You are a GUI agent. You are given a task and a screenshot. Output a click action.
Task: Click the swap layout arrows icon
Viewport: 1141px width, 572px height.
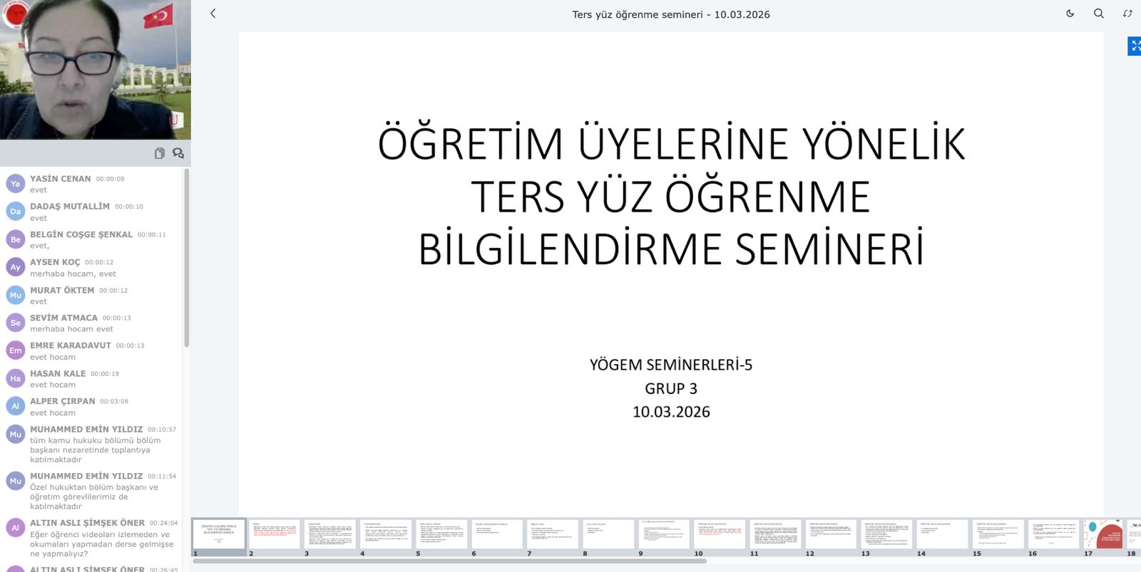(1127, 14)
